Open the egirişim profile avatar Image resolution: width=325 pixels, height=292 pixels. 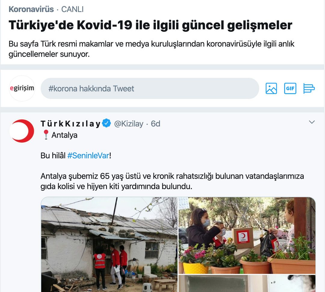22,88
